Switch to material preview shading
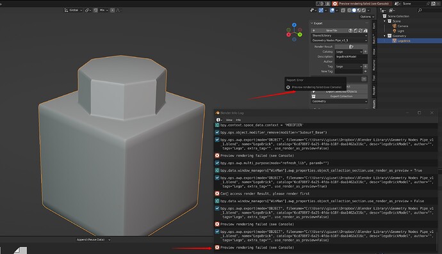The height and width of the screenshot is (254, 442). [x=359, y=10]
